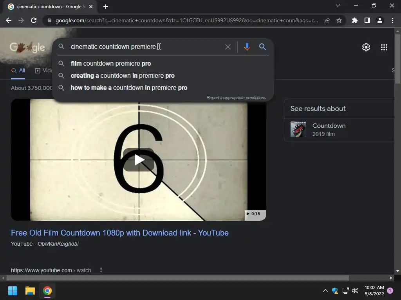Open the Chrome profile avatar
The image size is (401, 300).
pyautogui.click(x=380, y=20)
